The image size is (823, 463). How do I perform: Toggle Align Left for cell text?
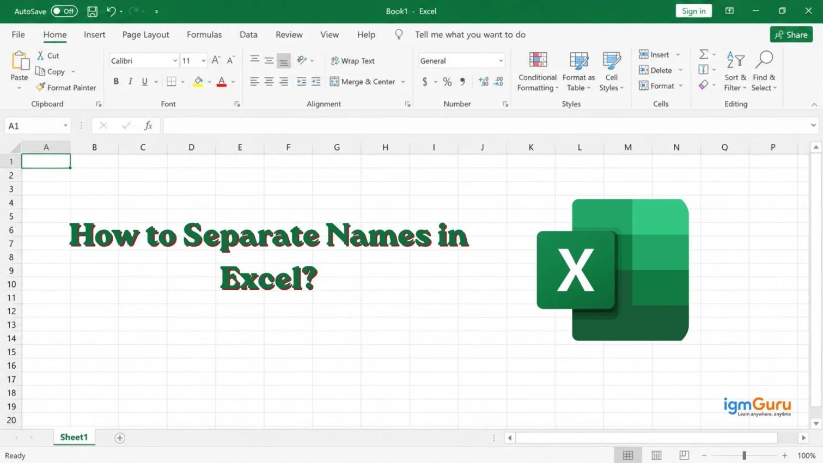click(254, 82)
